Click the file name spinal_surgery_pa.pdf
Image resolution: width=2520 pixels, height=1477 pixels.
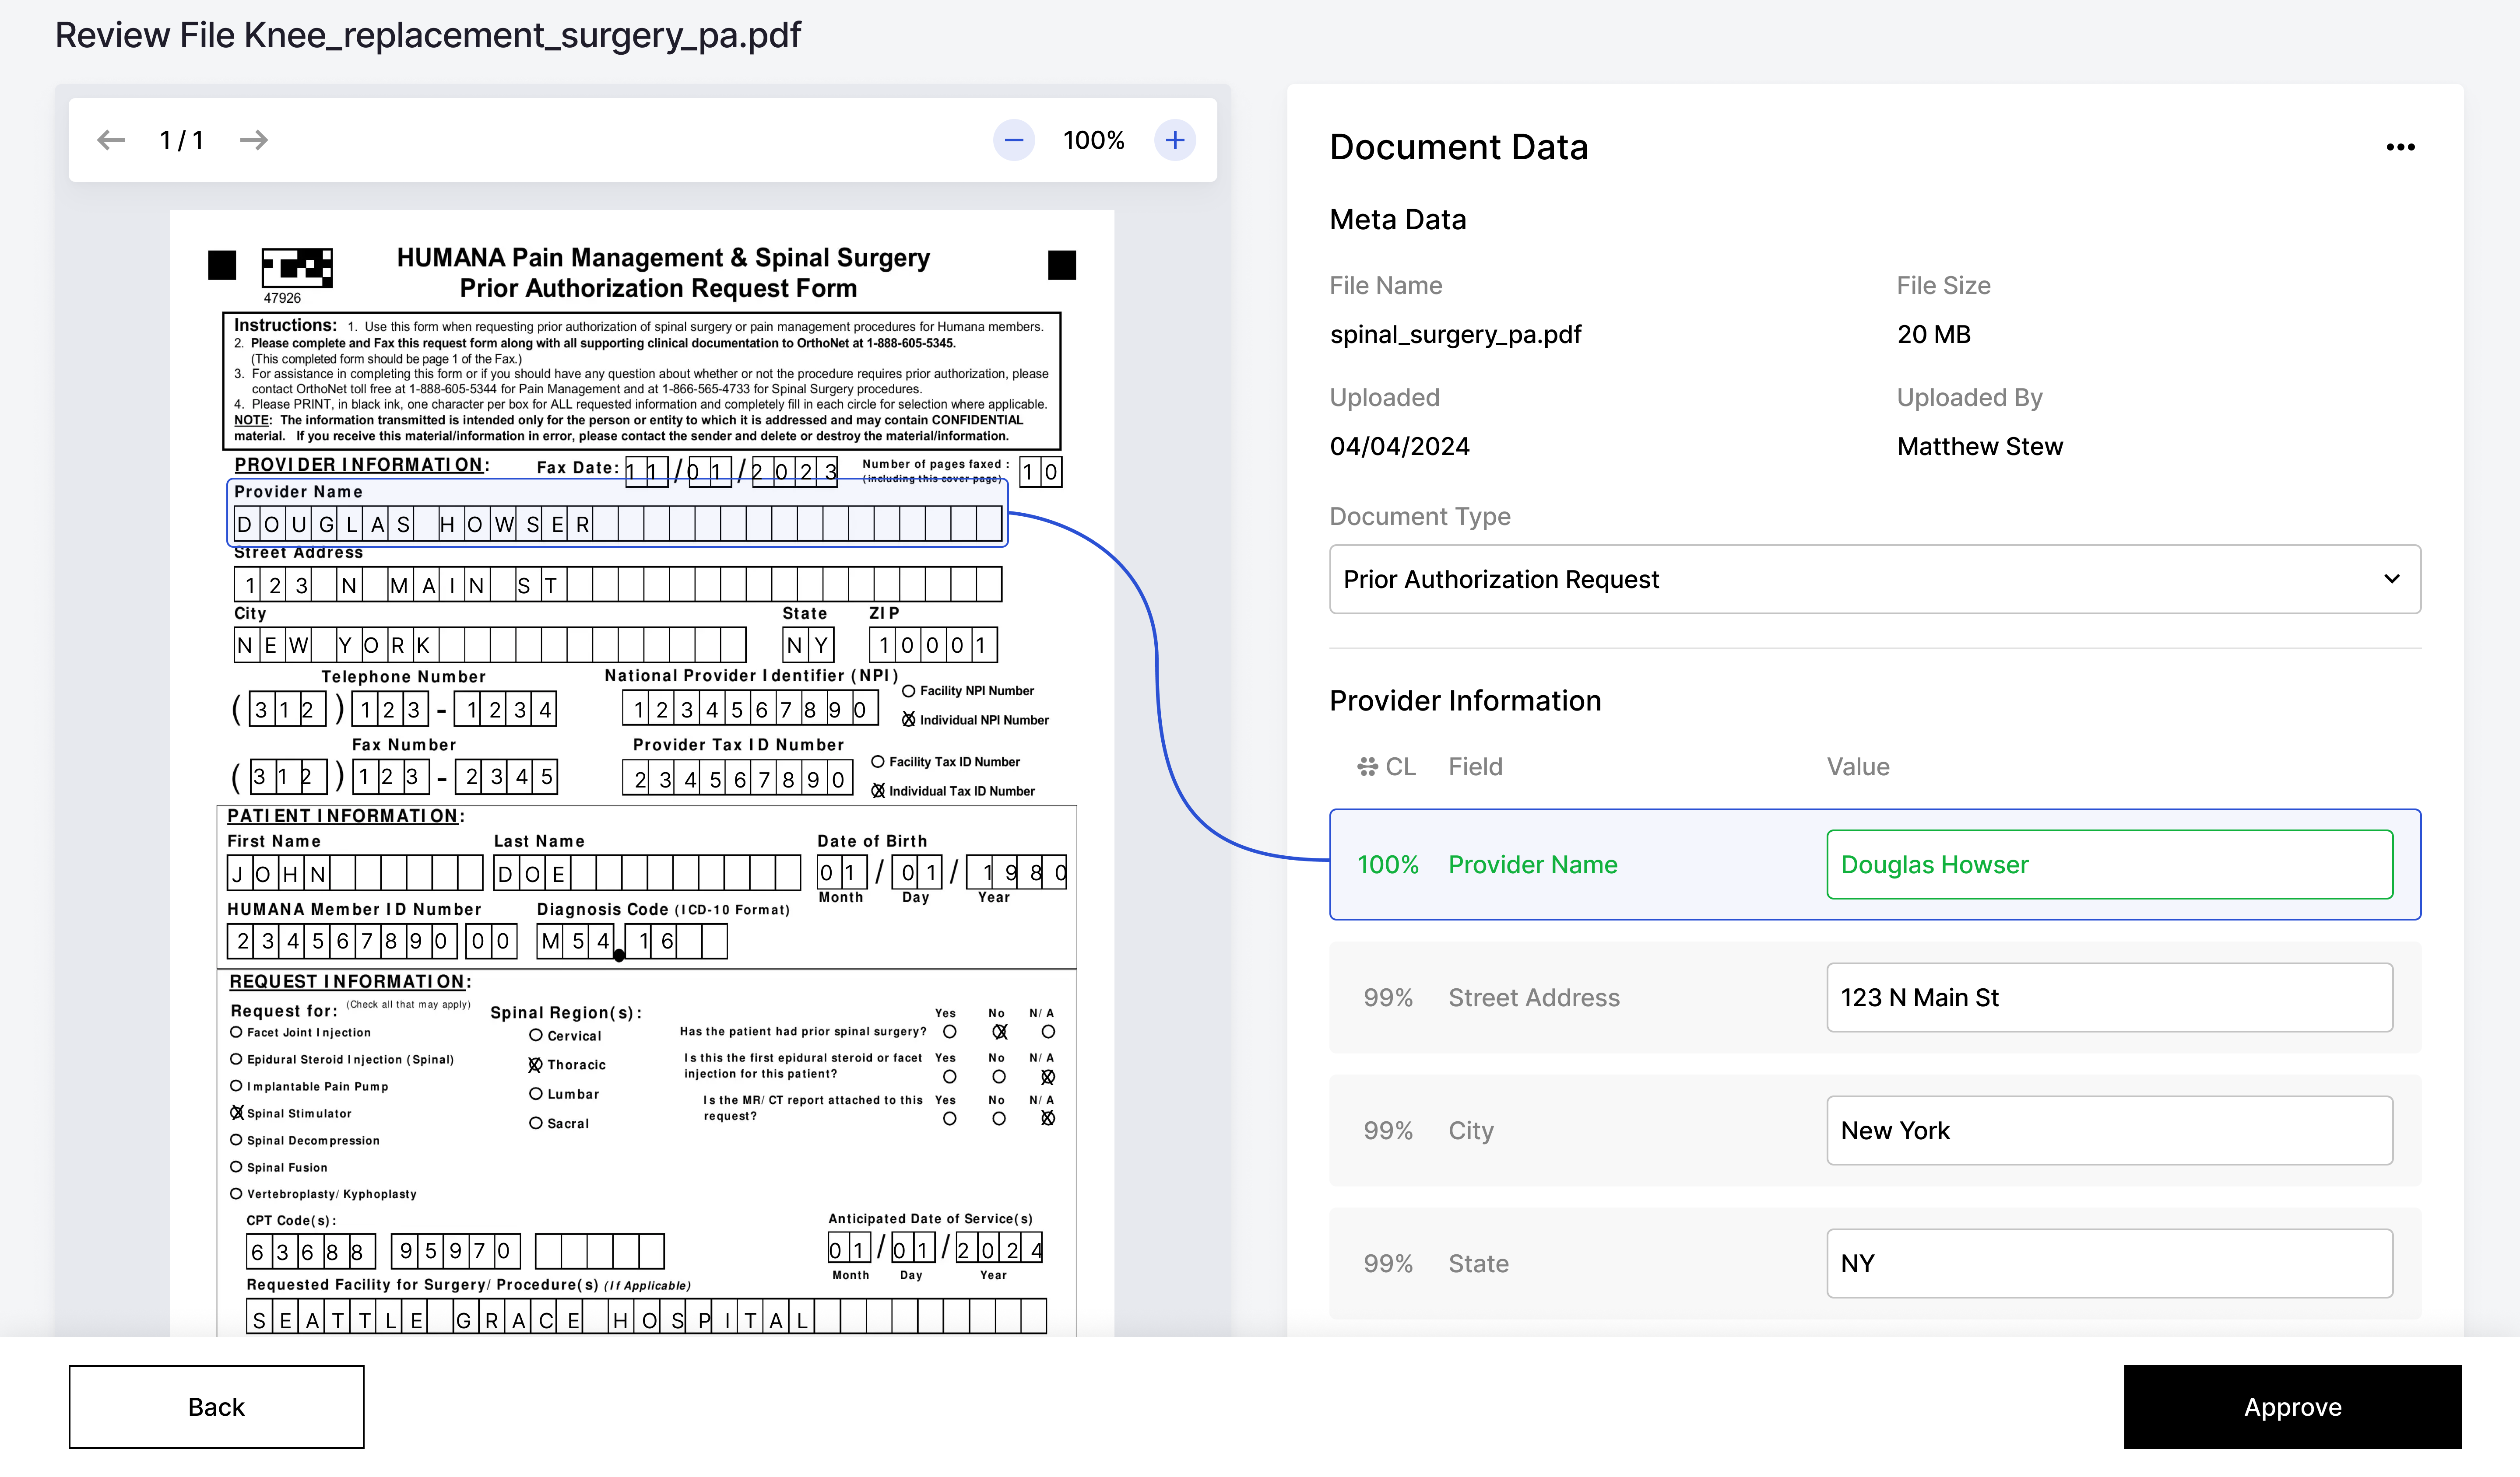1455,335
